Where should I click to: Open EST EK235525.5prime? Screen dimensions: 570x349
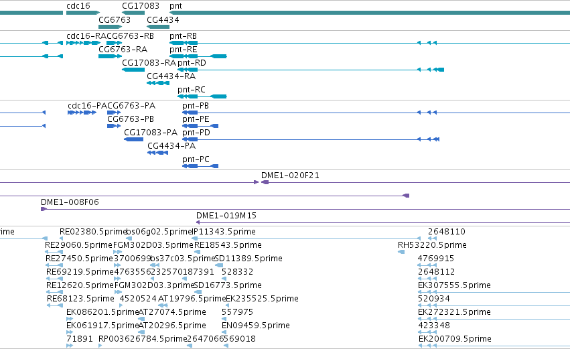(x=262, y=299)
